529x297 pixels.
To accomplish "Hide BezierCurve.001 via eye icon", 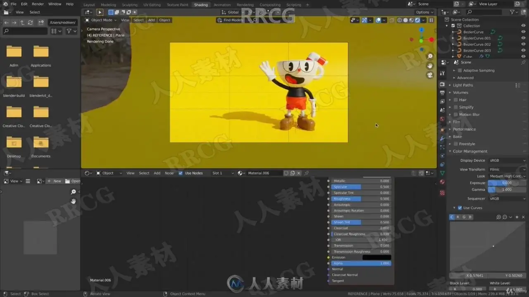I will [x=523, y=38].
